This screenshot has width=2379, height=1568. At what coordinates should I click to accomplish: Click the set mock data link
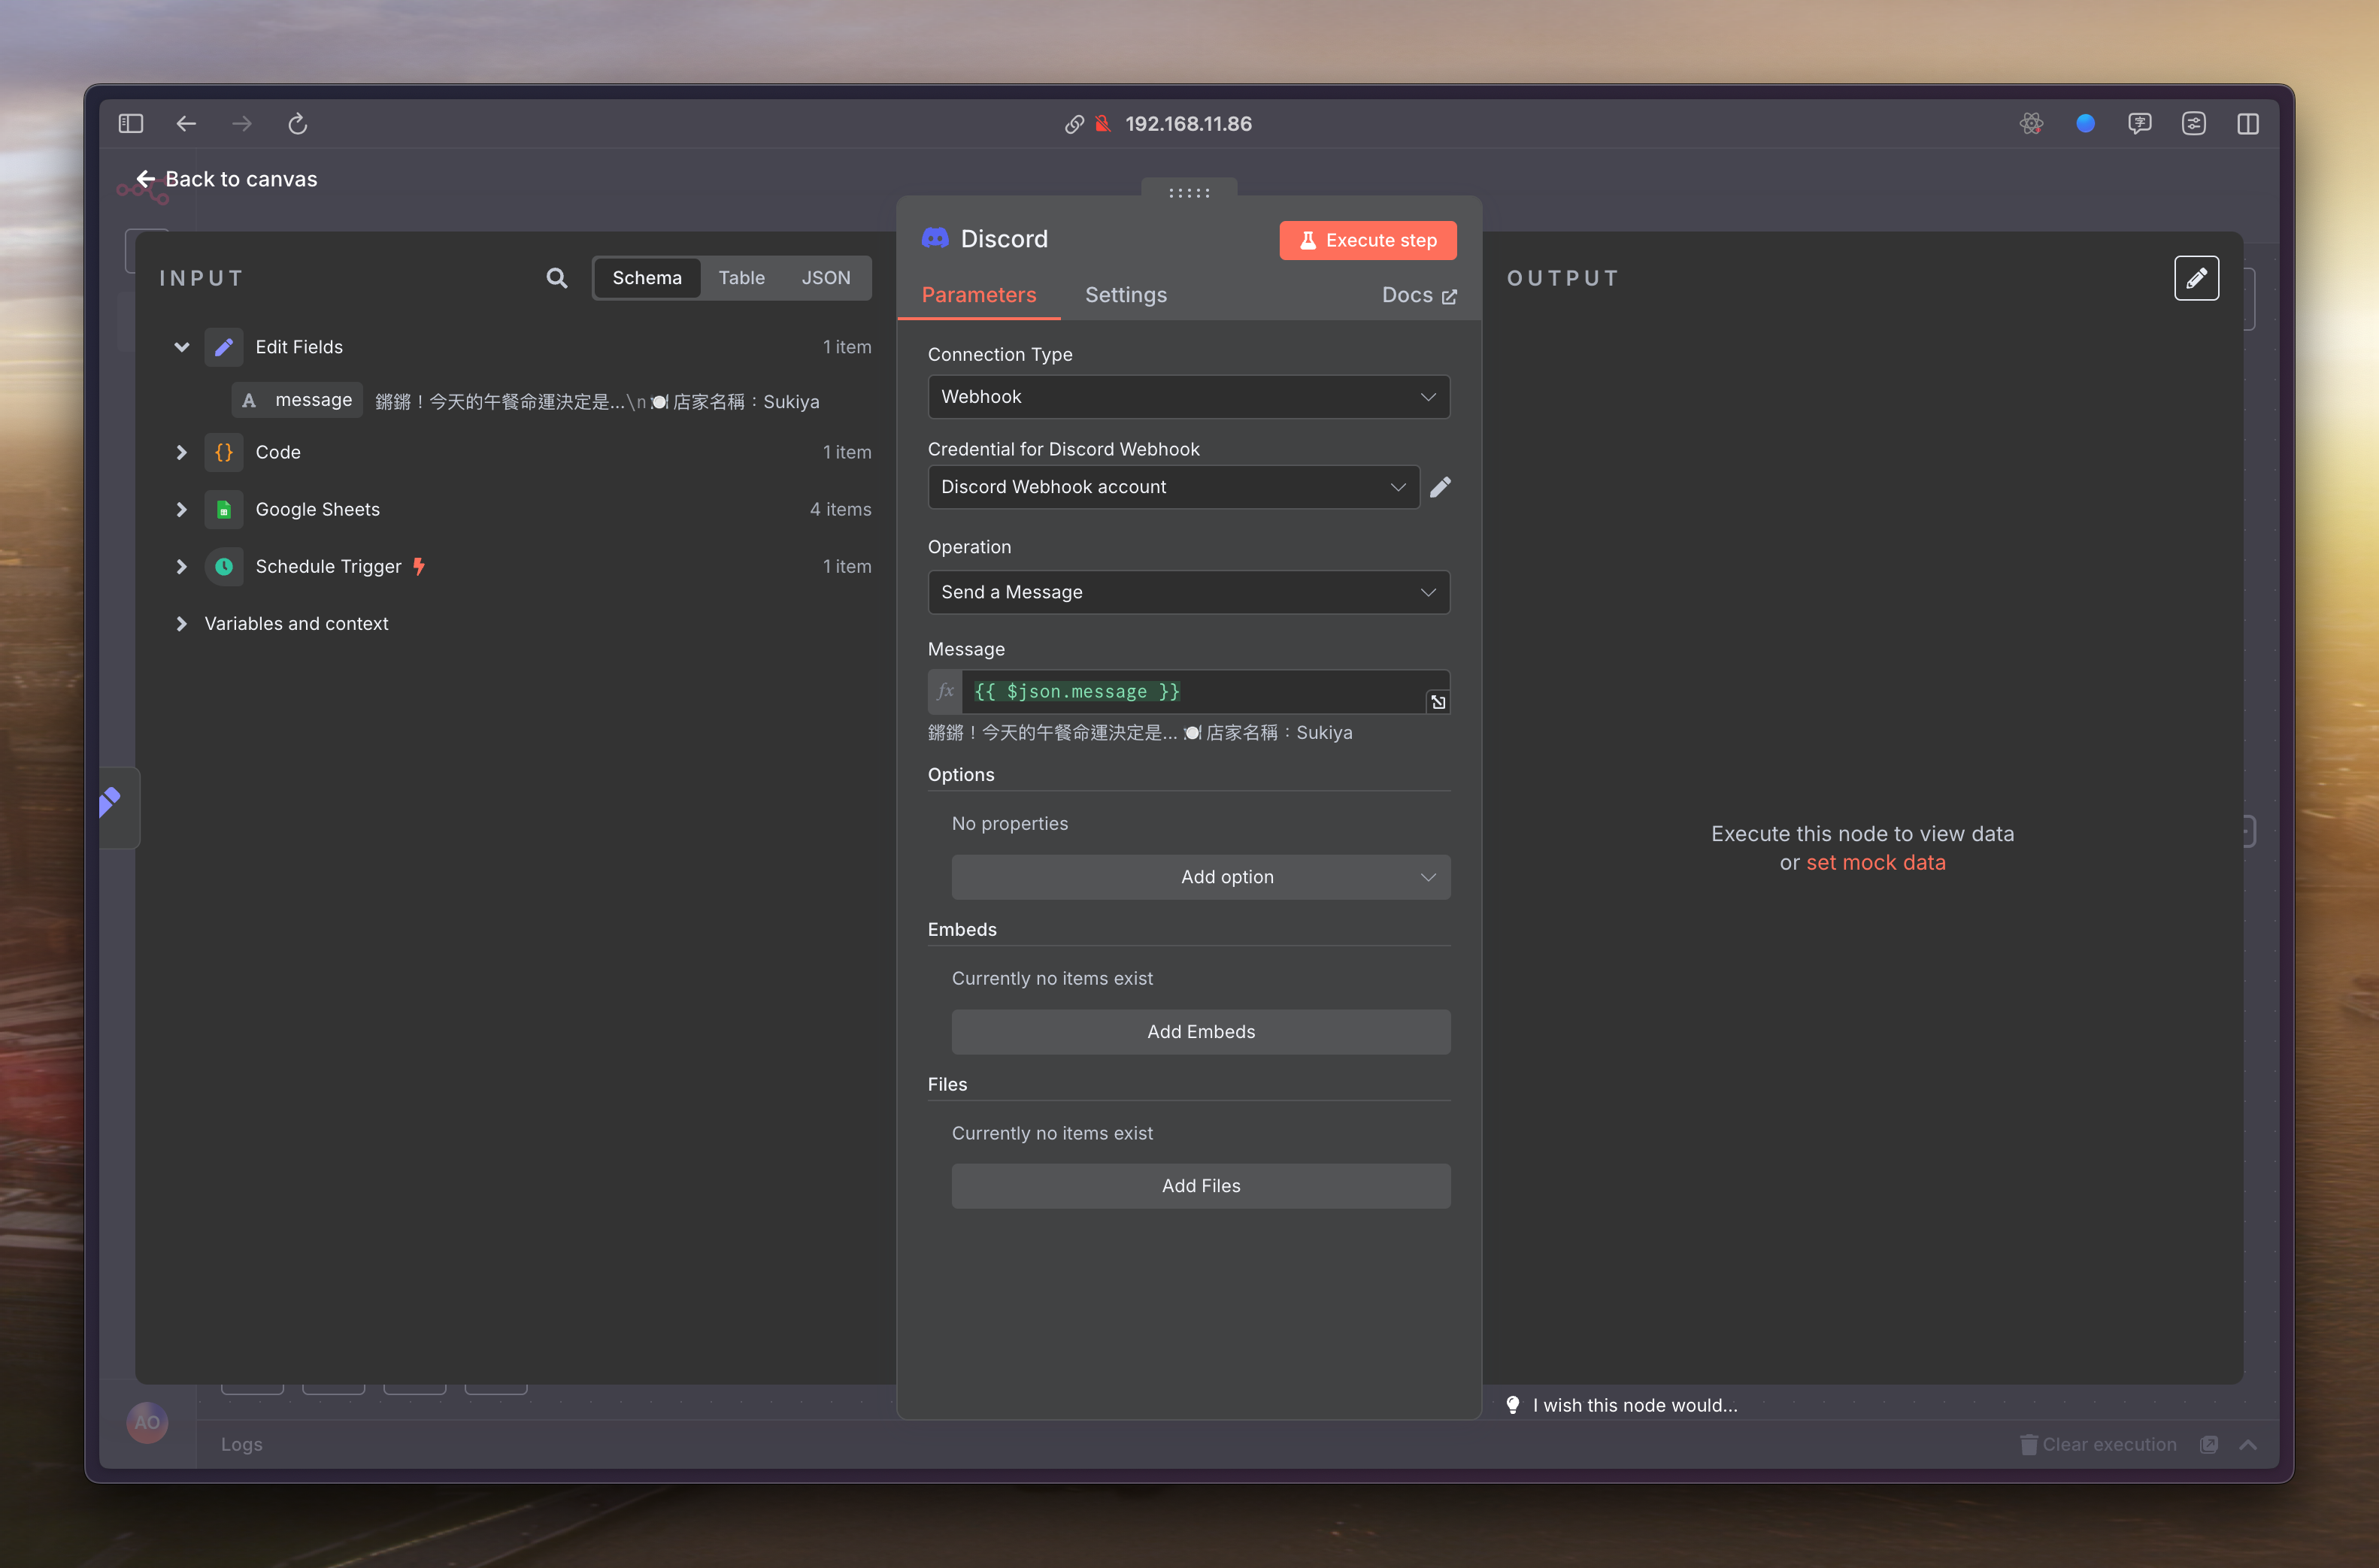point(1875,862)
